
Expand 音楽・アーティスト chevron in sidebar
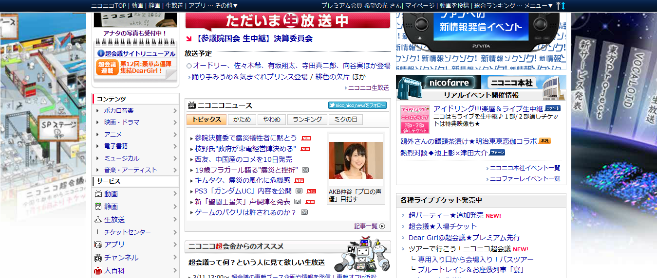point(175,170)
